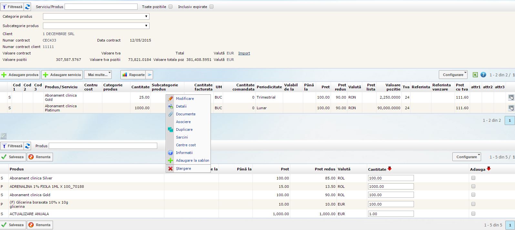Click the Adaugare produs button
Image resolution: width=515 pixels, height=230 pixels.
(x=20, y=75)
